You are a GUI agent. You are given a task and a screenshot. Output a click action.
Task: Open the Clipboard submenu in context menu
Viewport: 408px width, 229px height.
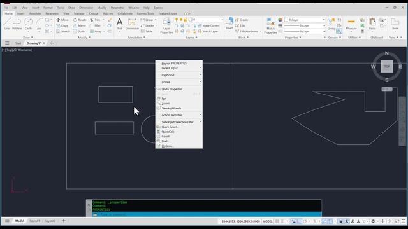pyautogui.click(x=179, y=75)
